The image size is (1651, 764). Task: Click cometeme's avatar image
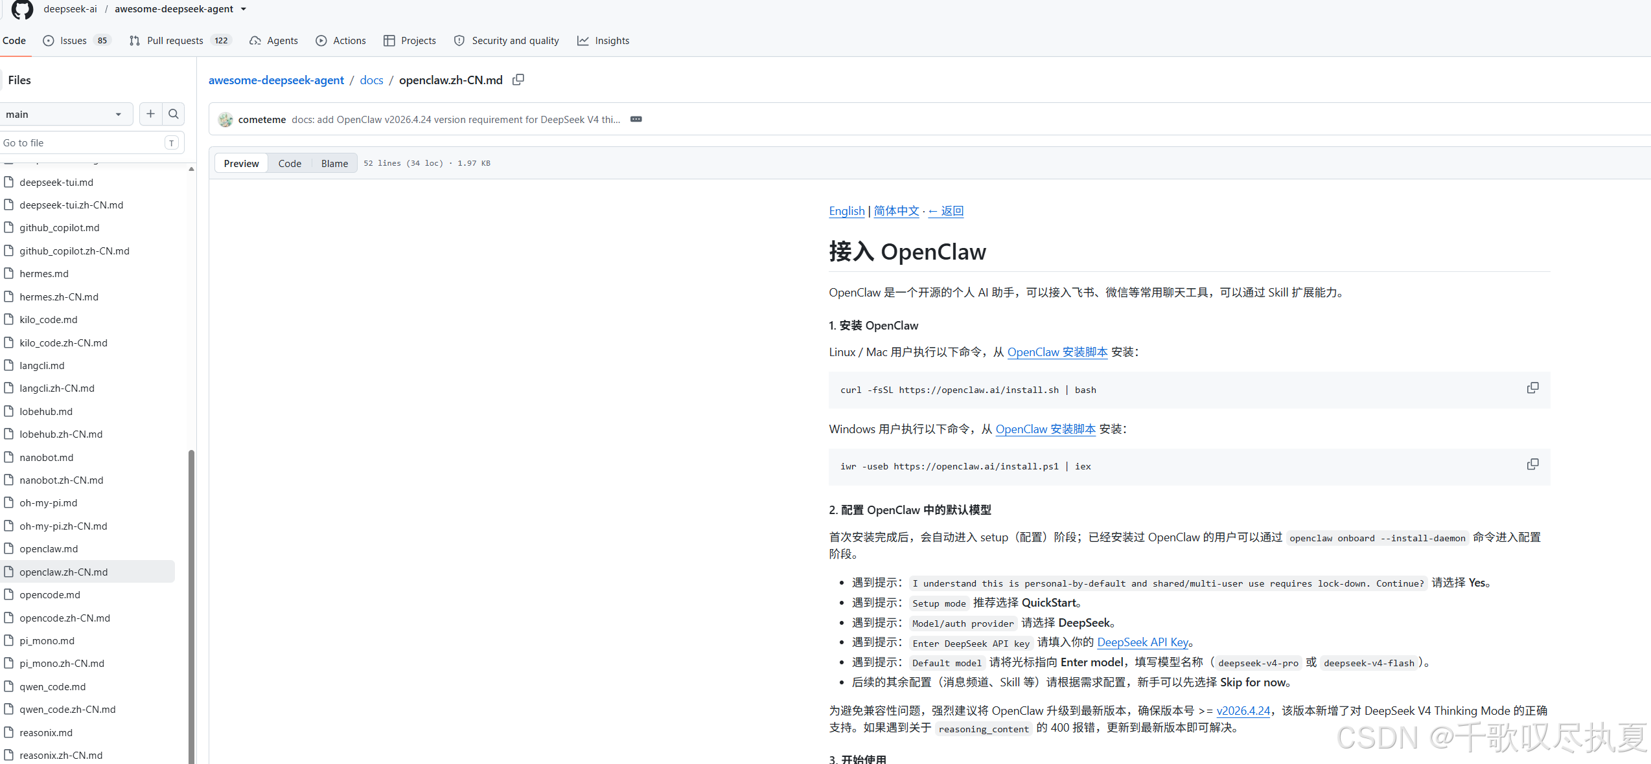225,120
